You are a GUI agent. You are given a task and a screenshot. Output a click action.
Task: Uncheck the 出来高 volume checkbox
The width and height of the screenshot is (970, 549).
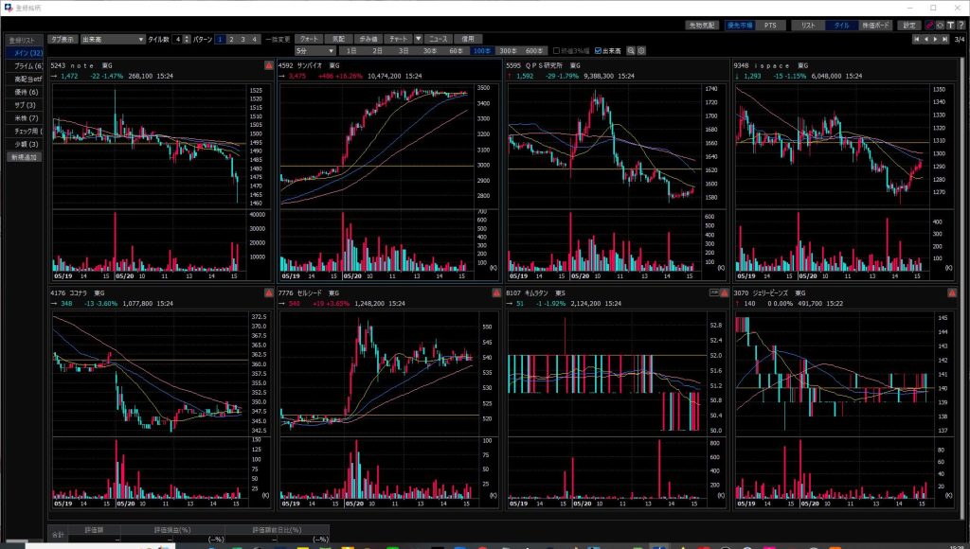598,50
